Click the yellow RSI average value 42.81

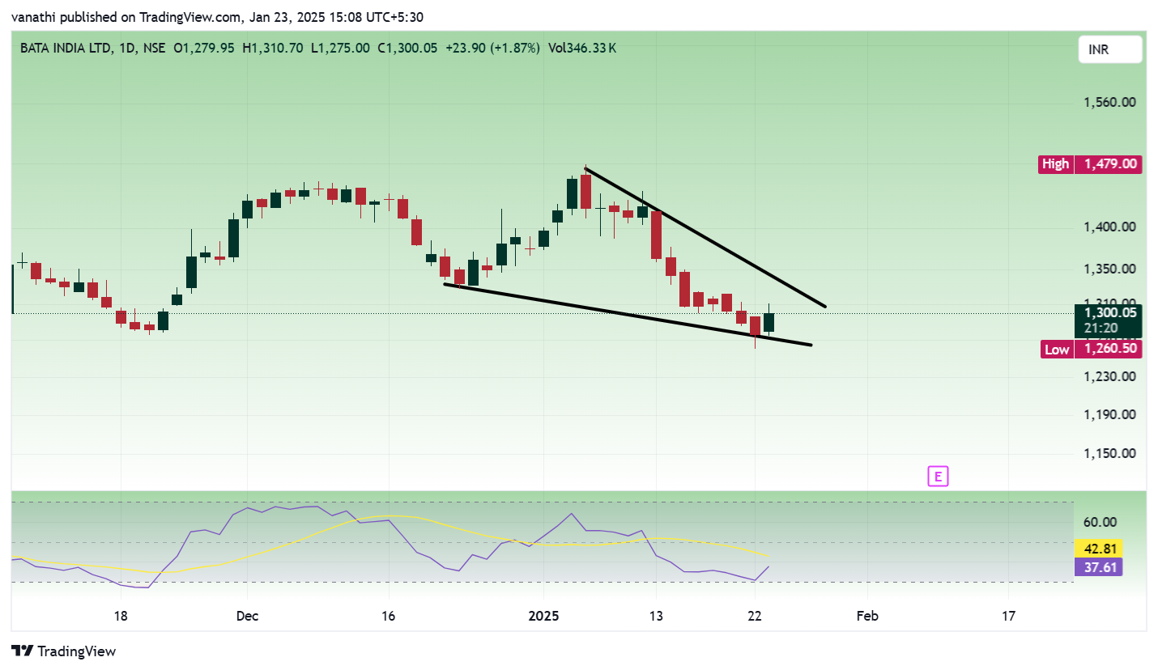[x=1098, y=548]
